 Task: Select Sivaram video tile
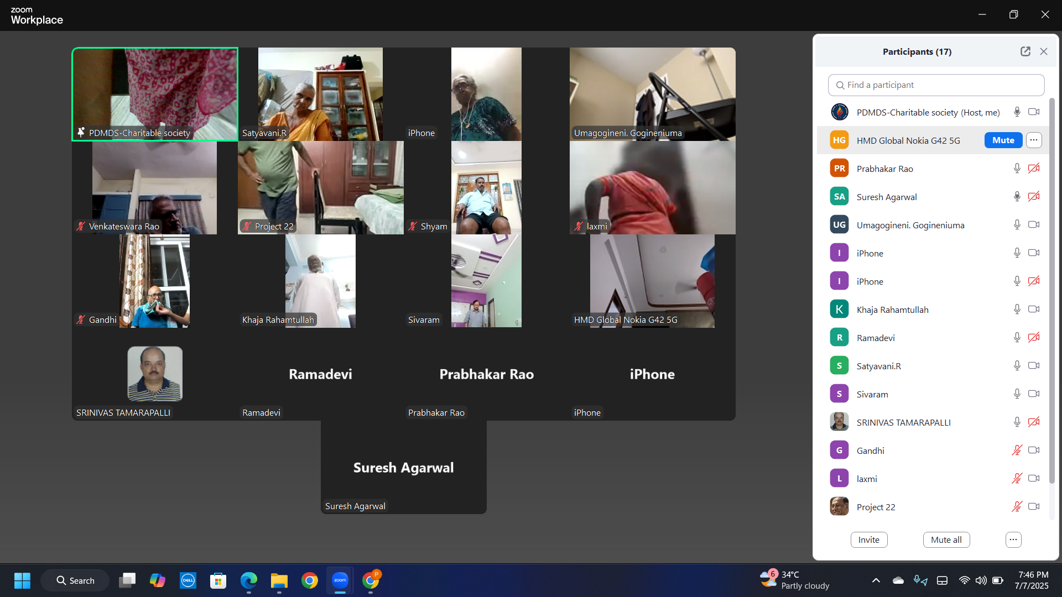tap(487, 281)
